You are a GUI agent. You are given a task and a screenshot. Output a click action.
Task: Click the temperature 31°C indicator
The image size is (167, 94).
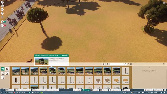coord(139,93)
